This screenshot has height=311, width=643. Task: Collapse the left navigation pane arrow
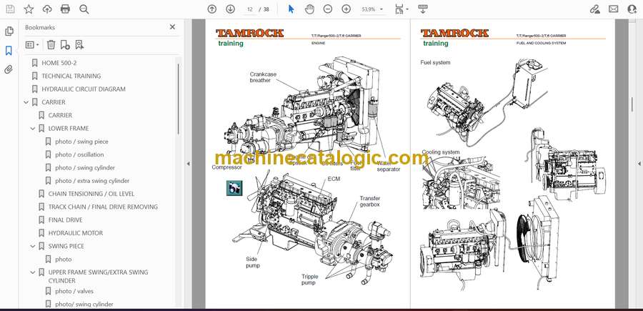point(188,164)
